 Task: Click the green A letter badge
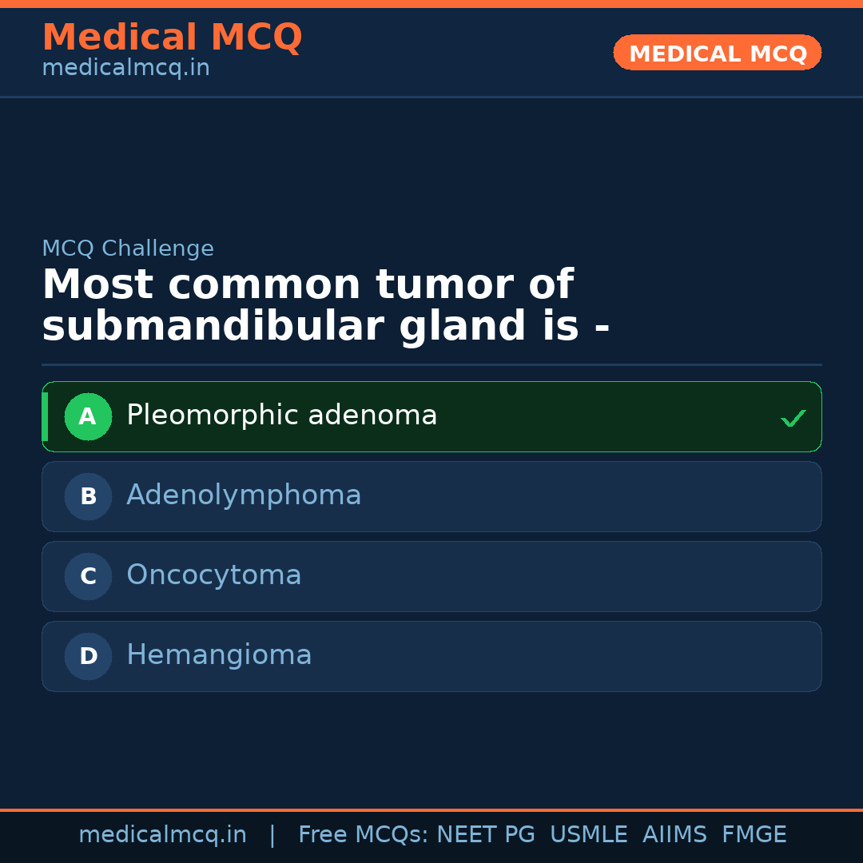click(88, 416)
